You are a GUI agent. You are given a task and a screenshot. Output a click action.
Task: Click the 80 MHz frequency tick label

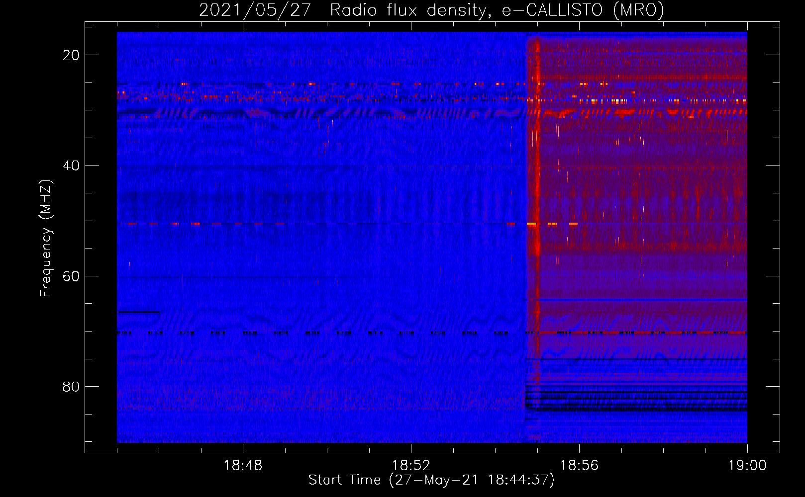[x=71, y=386]
